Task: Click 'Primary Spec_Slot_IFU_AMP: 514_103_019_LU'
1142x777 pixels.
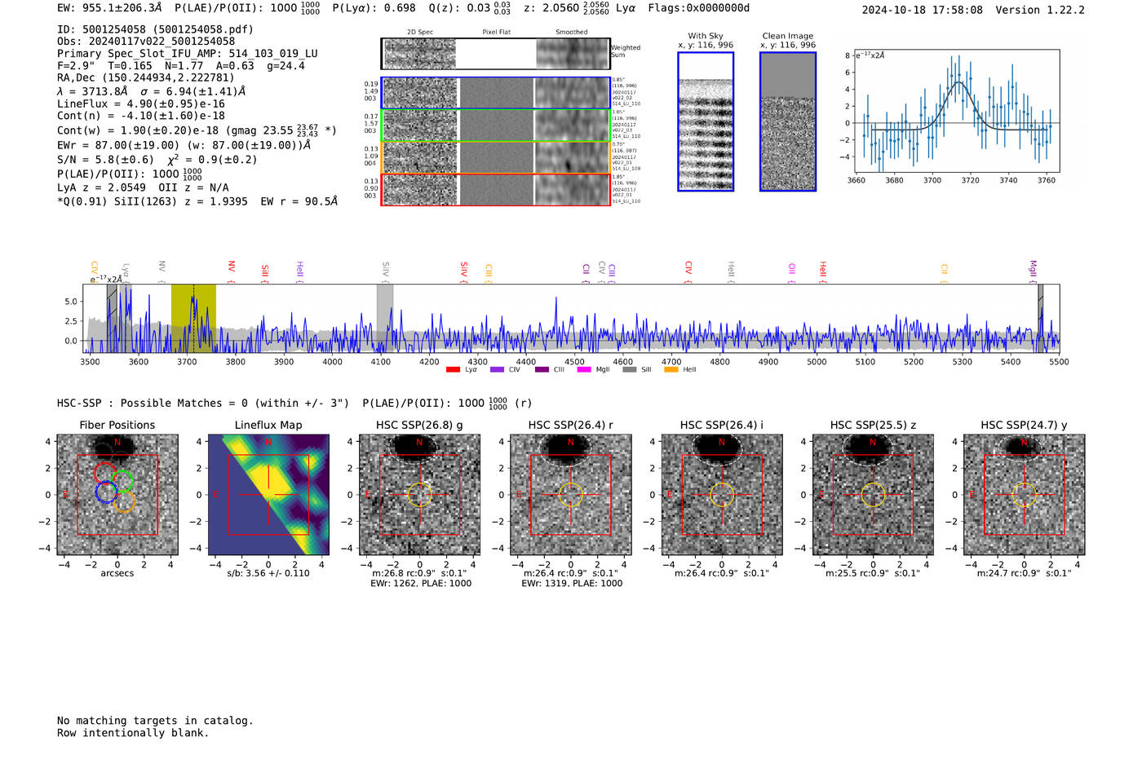Action: click(x=188, y=54)
